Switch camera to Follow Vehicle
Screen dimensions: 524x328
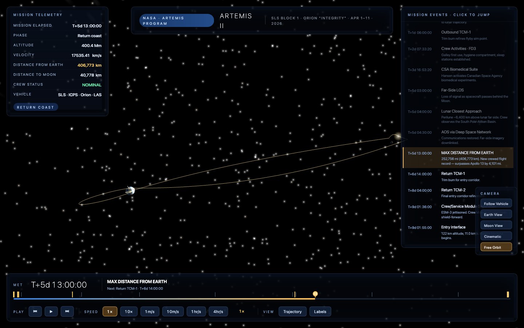click(496, 204)
